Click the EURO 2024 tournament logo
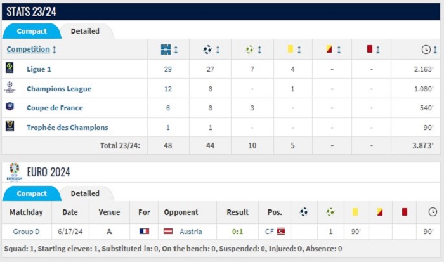 (x=14, y=172)
